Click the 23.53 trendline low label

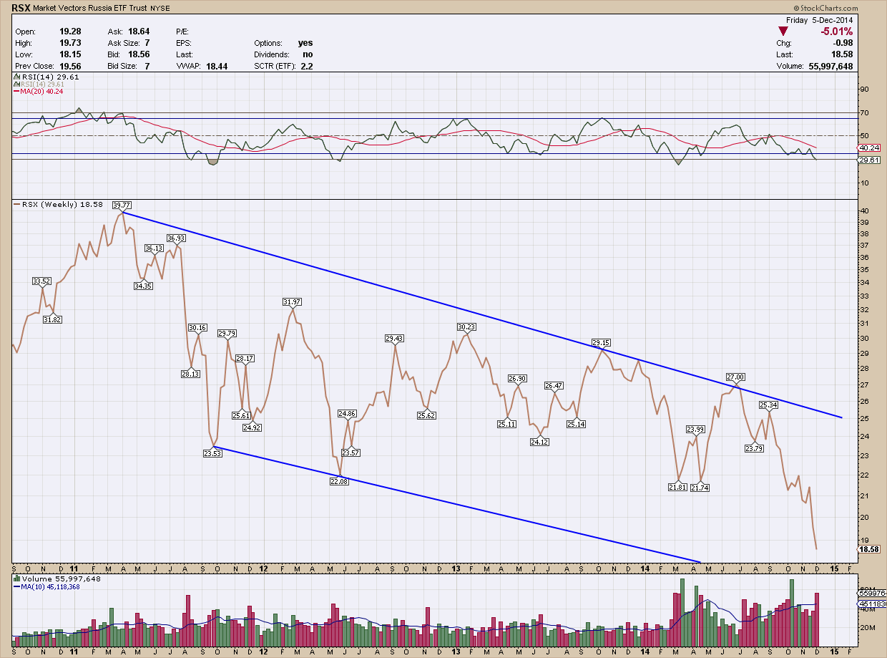[212, 453]
